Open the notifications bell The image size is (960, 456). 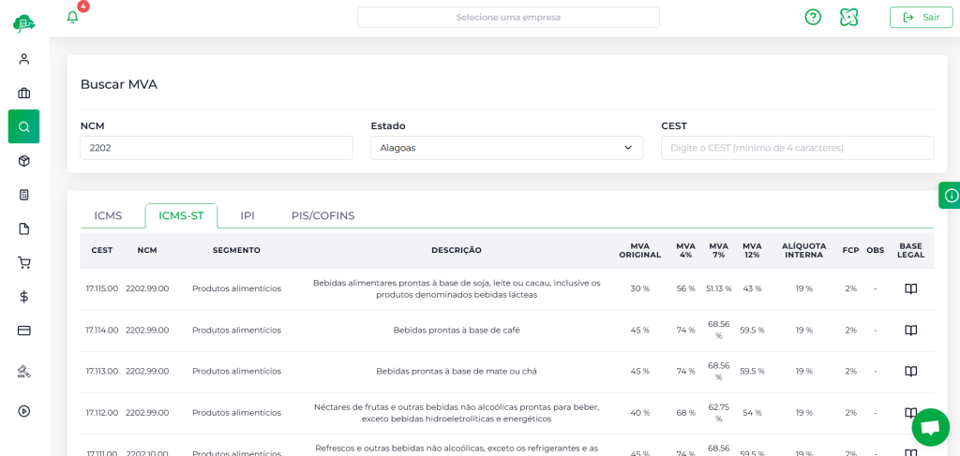(73, 17)
